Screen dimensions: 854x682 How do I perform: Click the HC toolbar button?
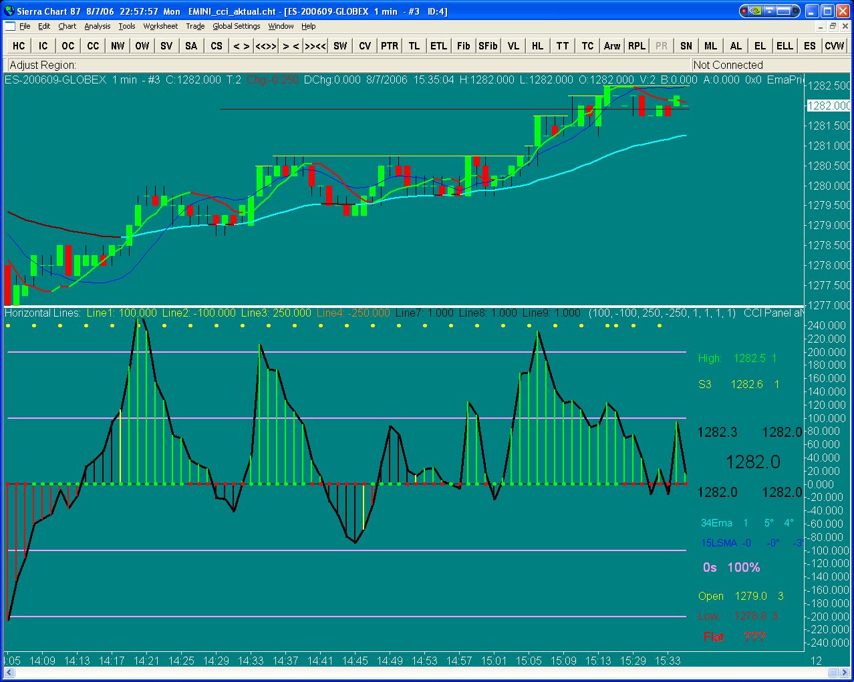coord(19,45)
